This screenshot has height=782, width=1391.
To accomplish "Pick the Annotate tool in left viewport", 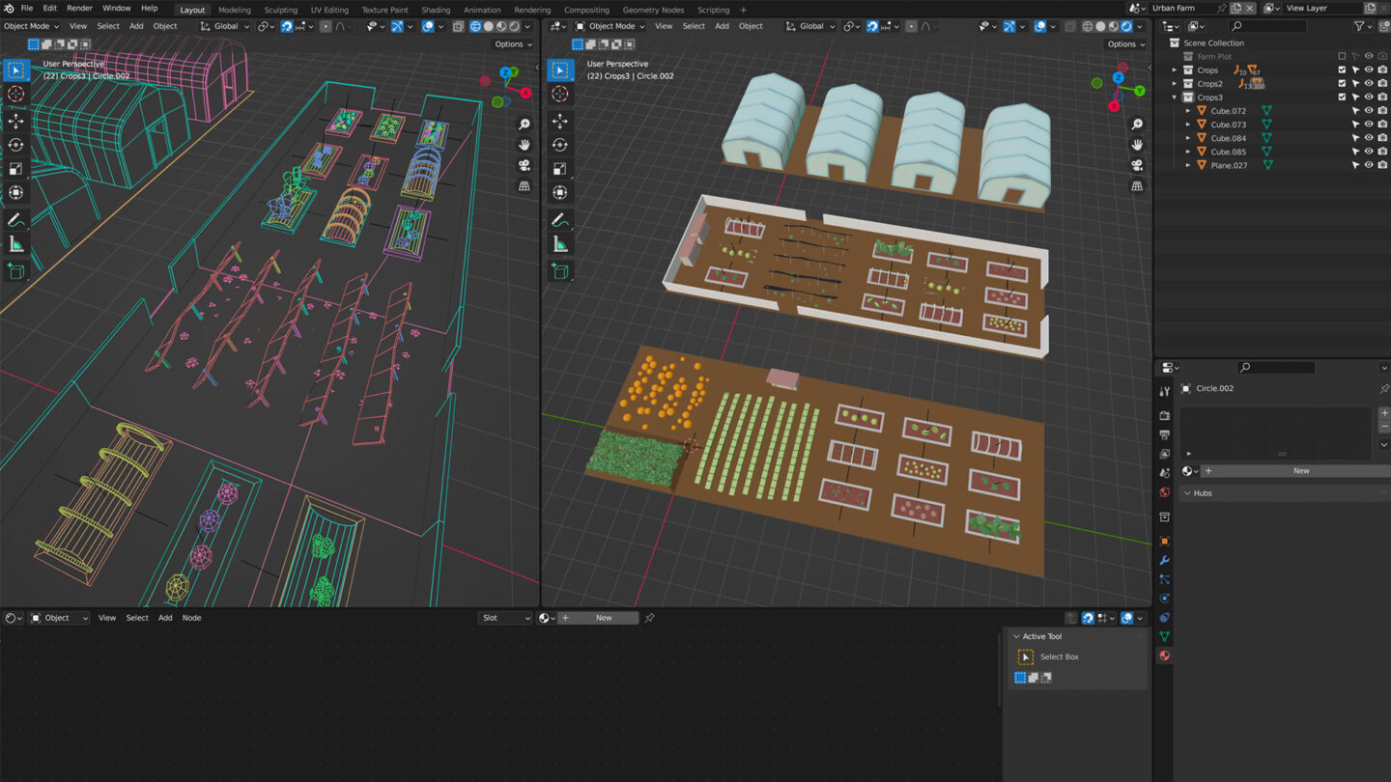I will pos(15,220).
